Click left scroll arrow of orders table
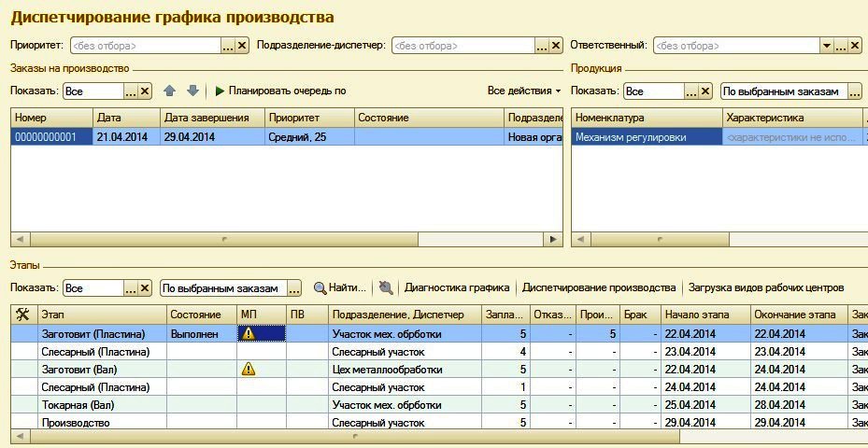 pyautogui.click(x=21, y=240)
